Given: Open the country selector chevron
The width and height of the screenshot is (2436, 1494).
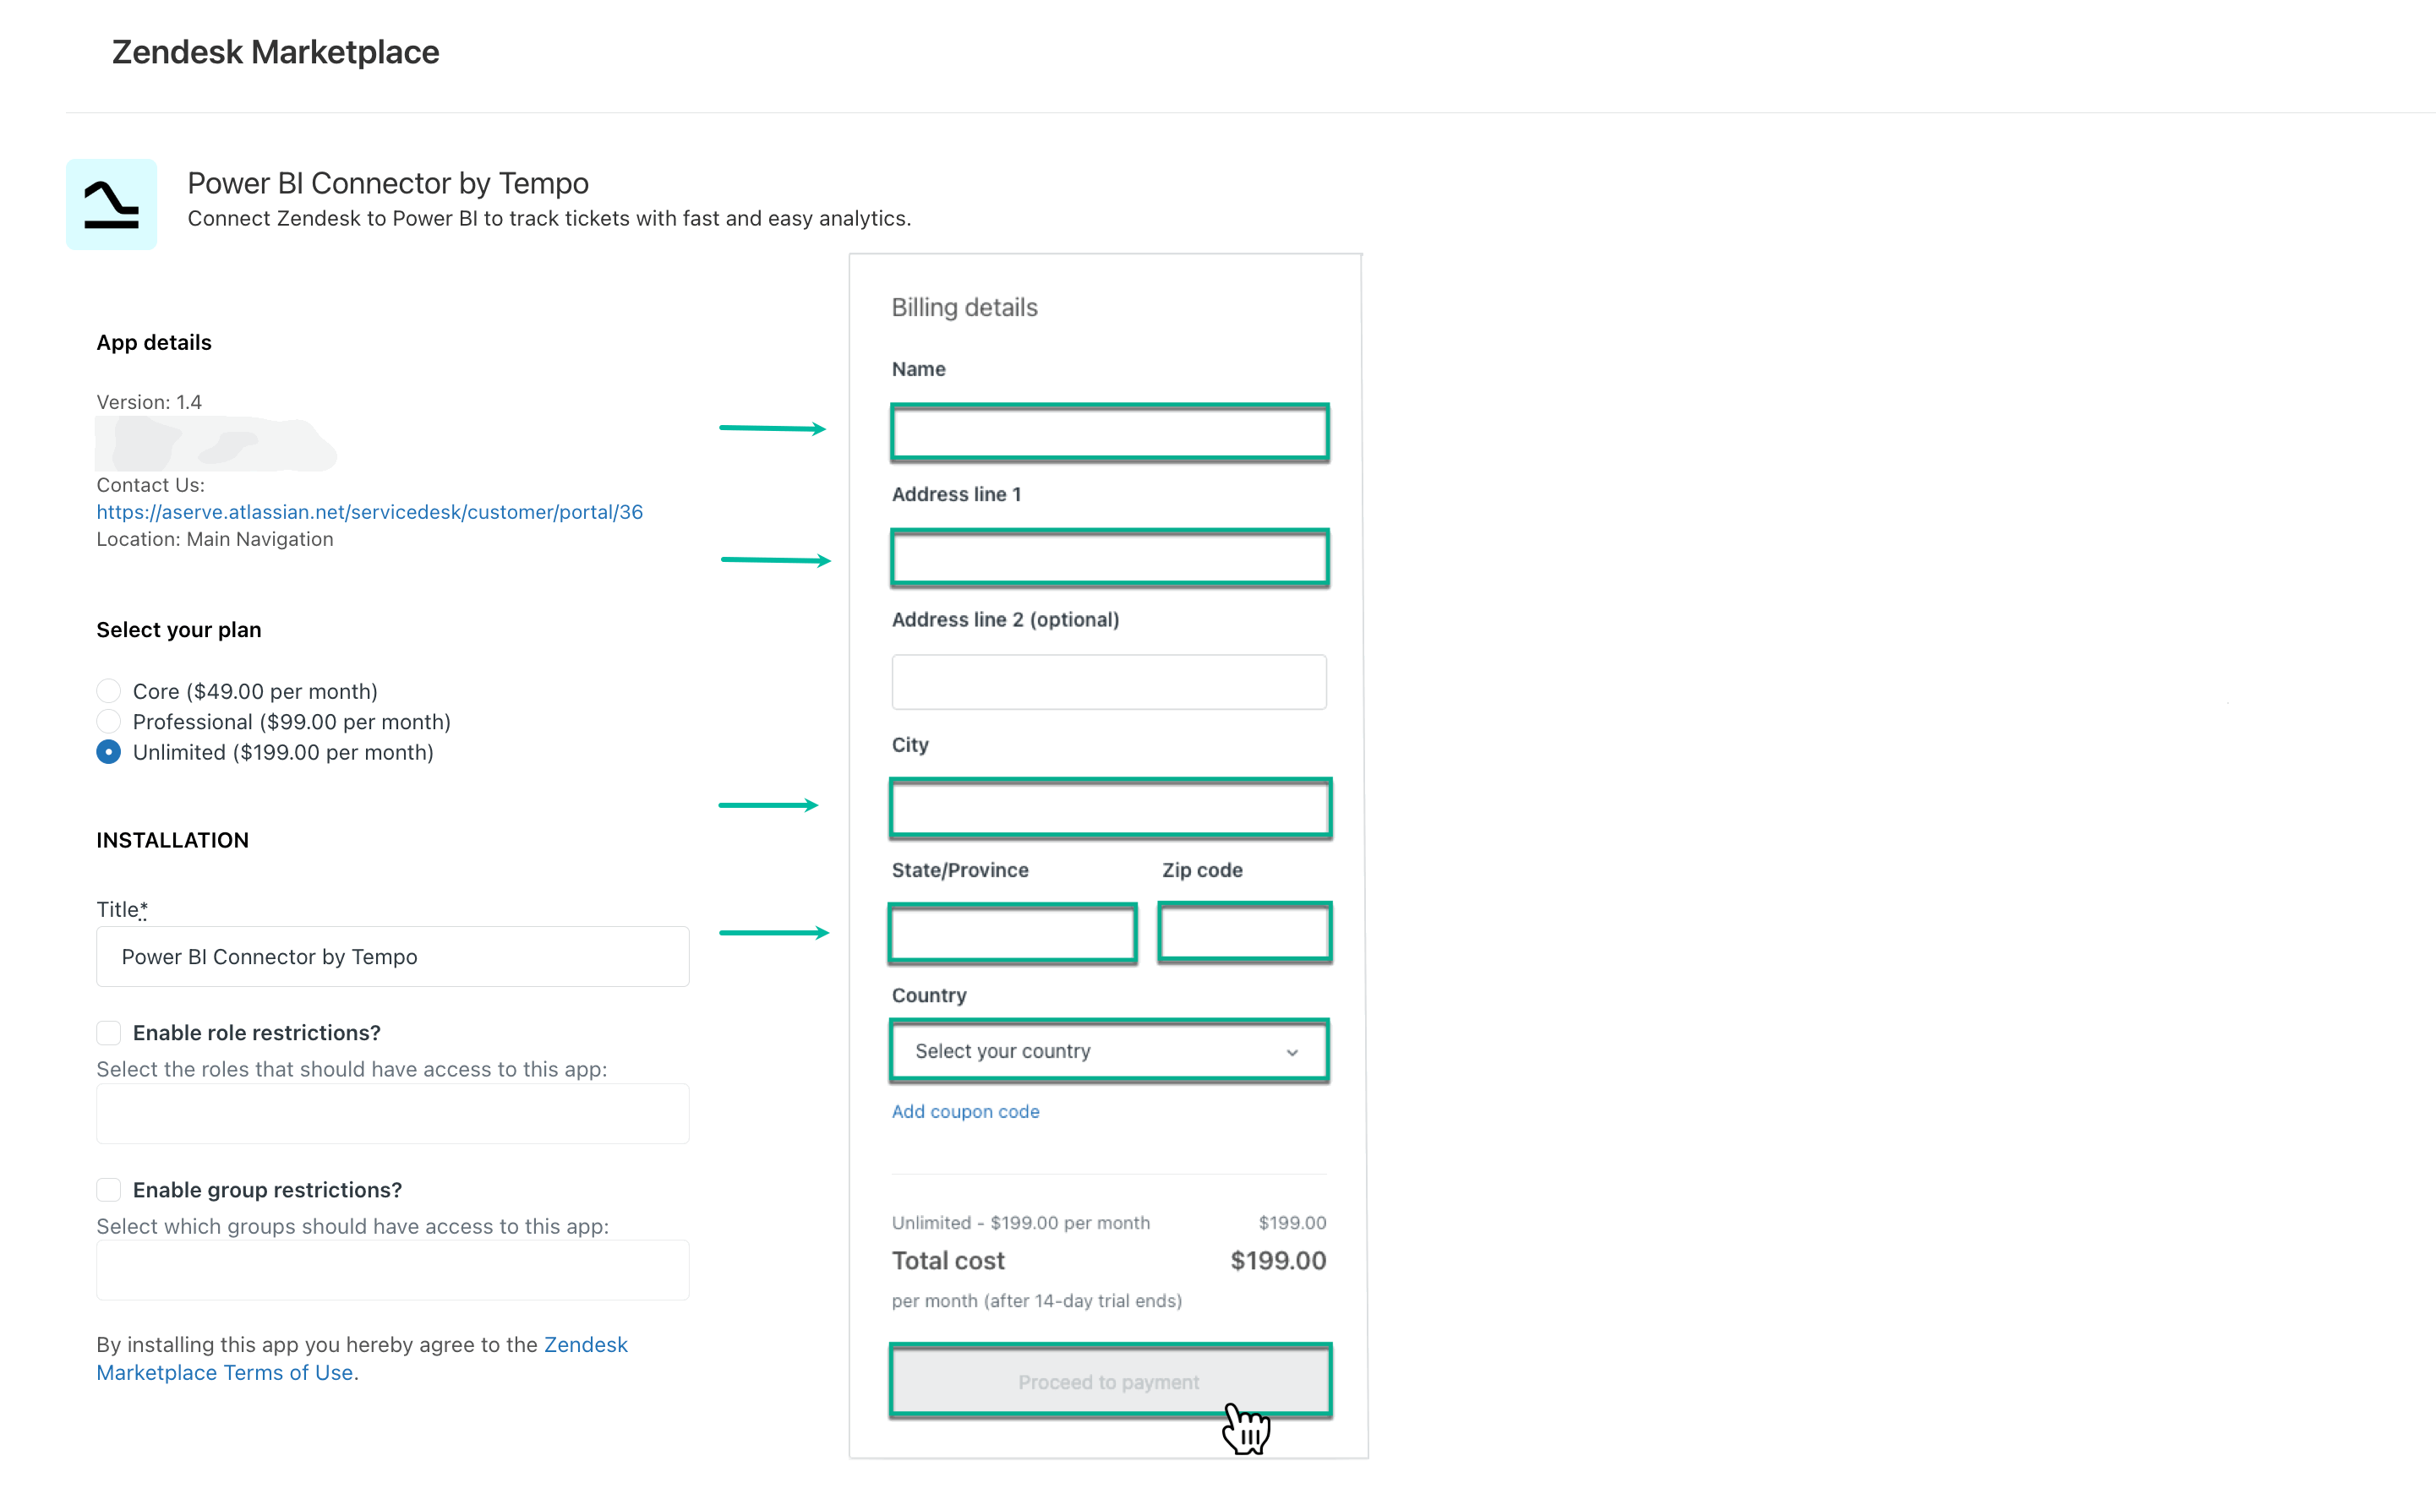Looking at the screenshot, I should [1292, 1051].
